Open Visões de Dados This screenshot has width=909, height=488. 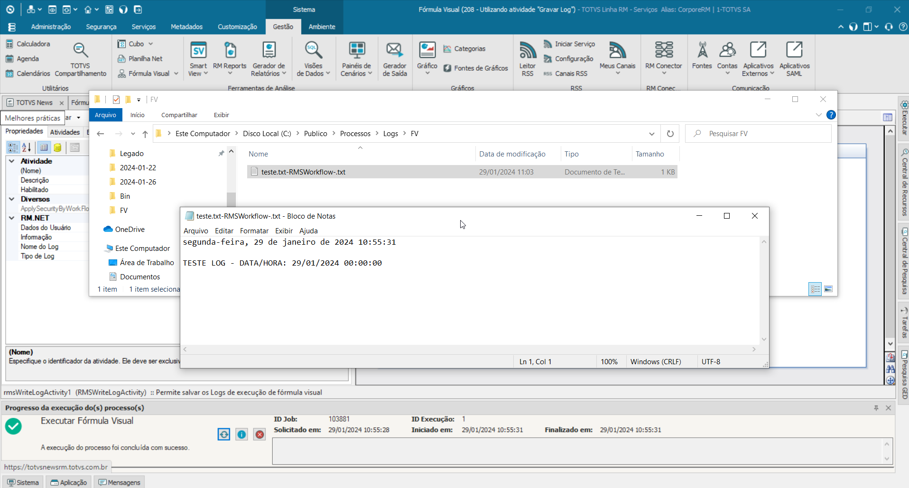[x=313, y=59]
